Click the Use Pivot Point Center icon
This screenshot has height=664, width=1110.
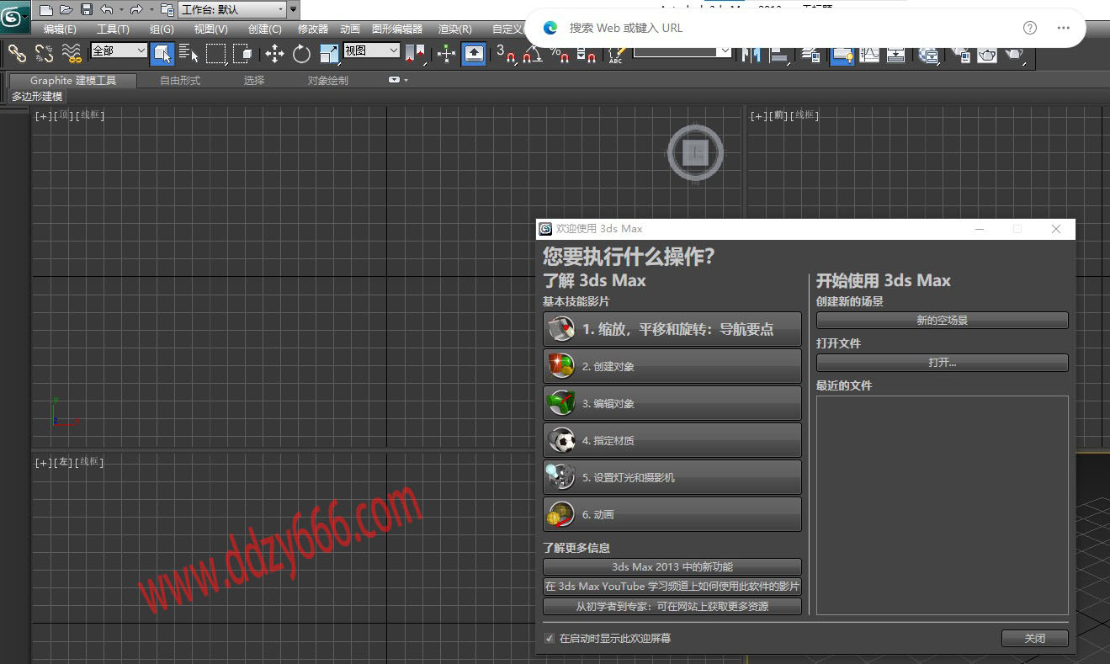pos(417,54)
